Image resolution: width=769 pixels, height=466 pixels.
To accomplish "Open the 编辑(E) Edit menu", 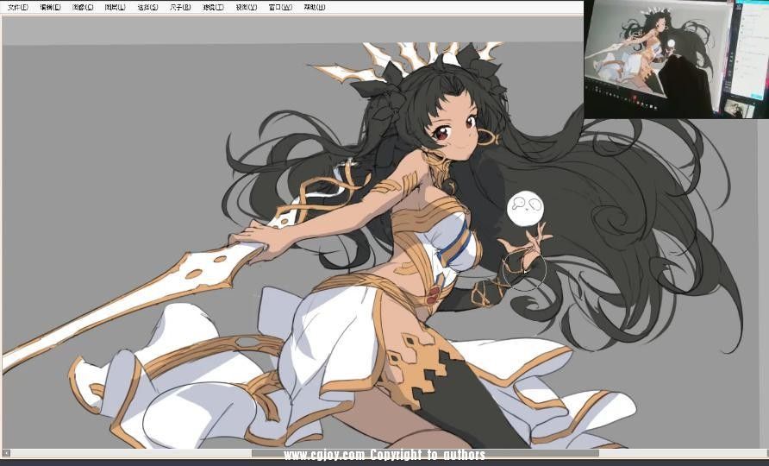I will tap(51, 8).
